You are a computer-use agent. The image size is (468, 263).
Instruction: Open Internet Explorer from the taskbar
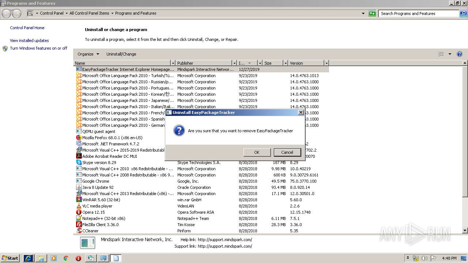(29, 258)
